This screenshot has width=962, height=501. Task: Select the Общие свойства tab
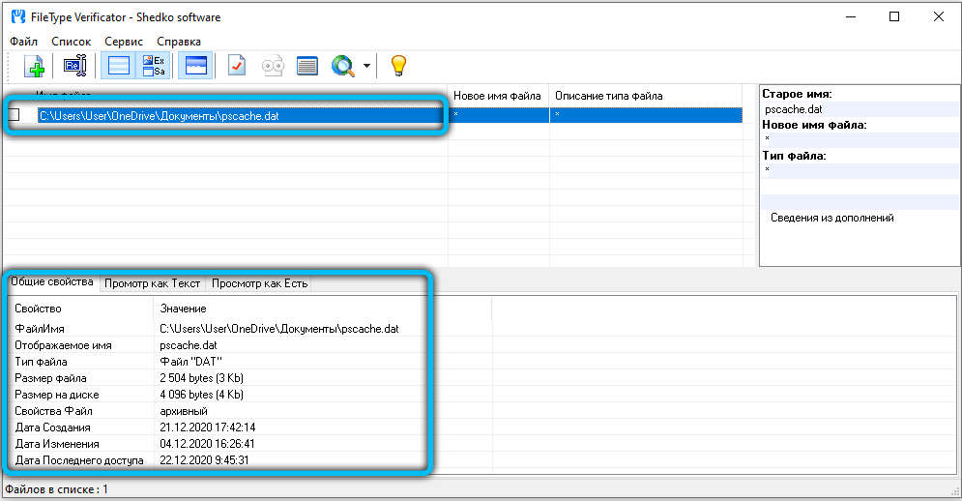tap(52, 282)
